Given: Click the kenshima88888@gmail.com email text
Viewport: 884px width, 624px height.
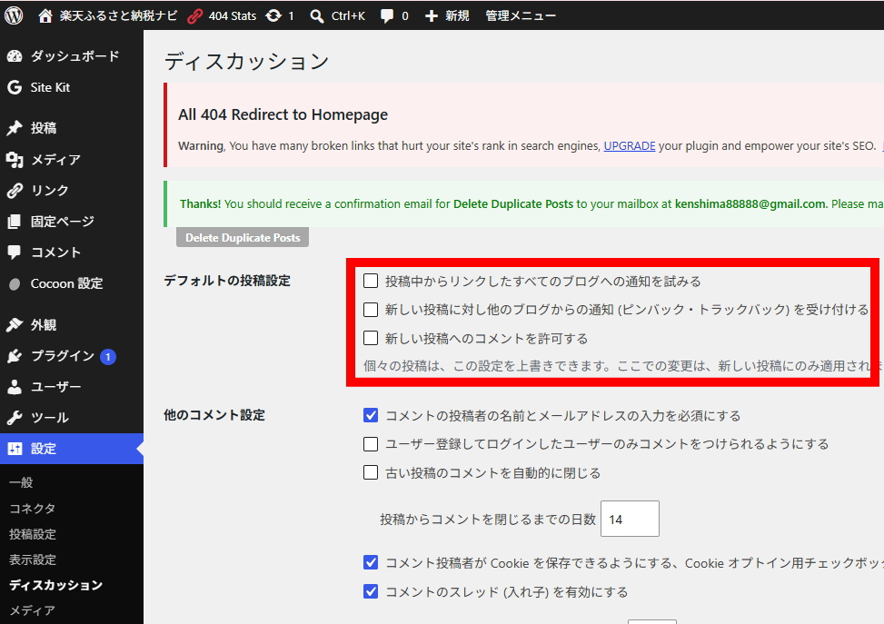Looking at the screenshot, I should click(x=750, y=204).
